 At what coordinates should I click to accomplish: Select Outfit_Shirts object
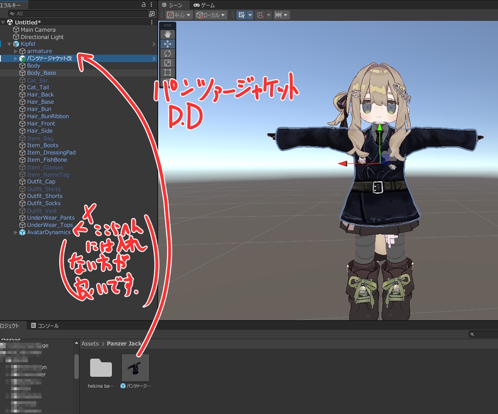43,189
